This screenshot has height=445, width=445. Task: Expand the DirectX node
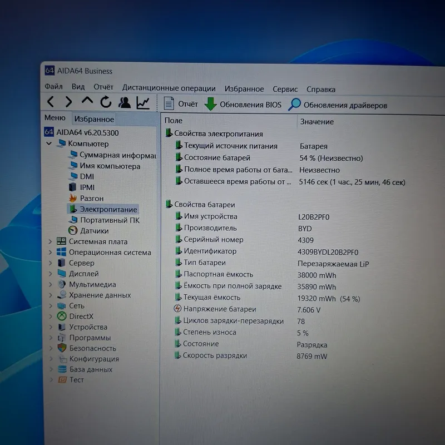51,317
